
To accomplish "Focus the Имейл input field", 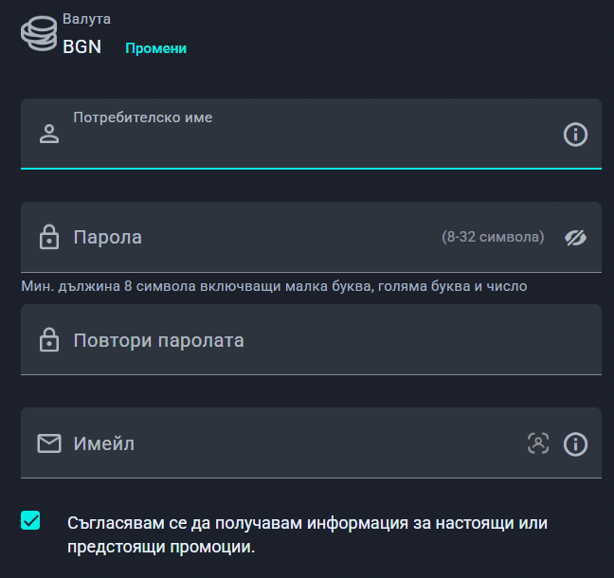I will (x=284, y=443).
